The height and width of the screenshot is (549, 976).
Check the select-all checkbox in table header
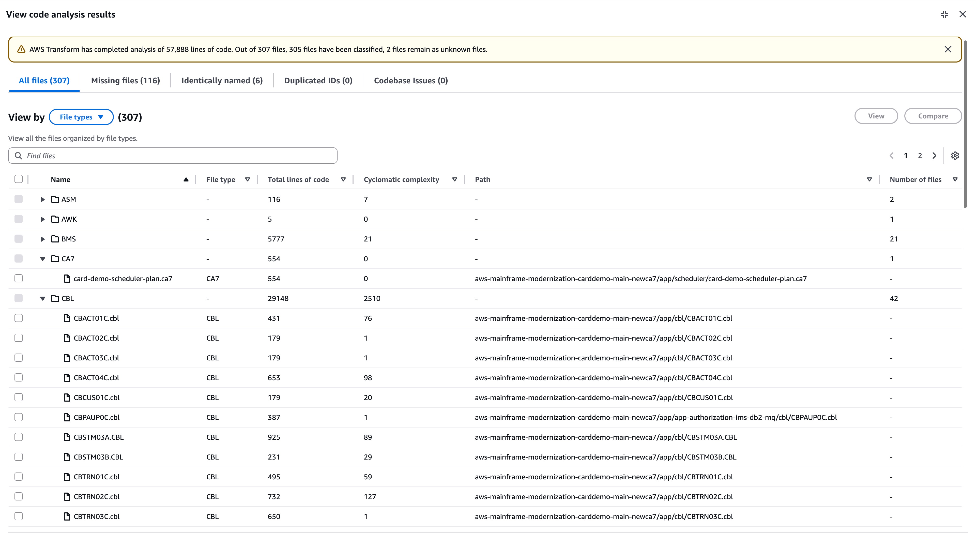click(x=19, y=178)
